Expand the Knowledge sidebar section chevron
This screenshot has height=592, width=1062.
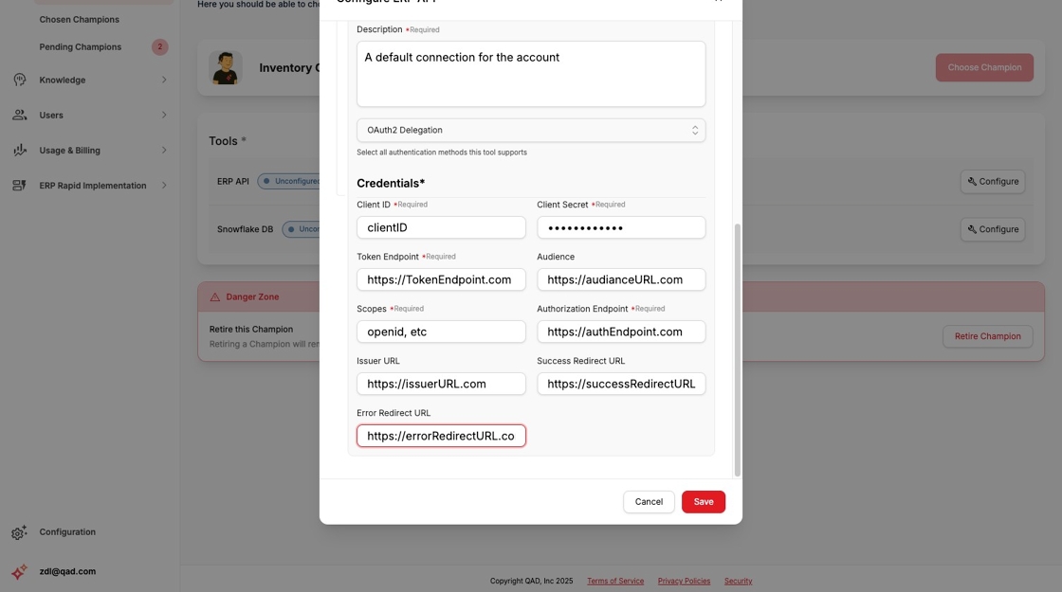coord(163,79)
